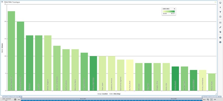Click the download icon in sidebar
The height and width of the screenshot is (101, 223).
click(220, 38)
